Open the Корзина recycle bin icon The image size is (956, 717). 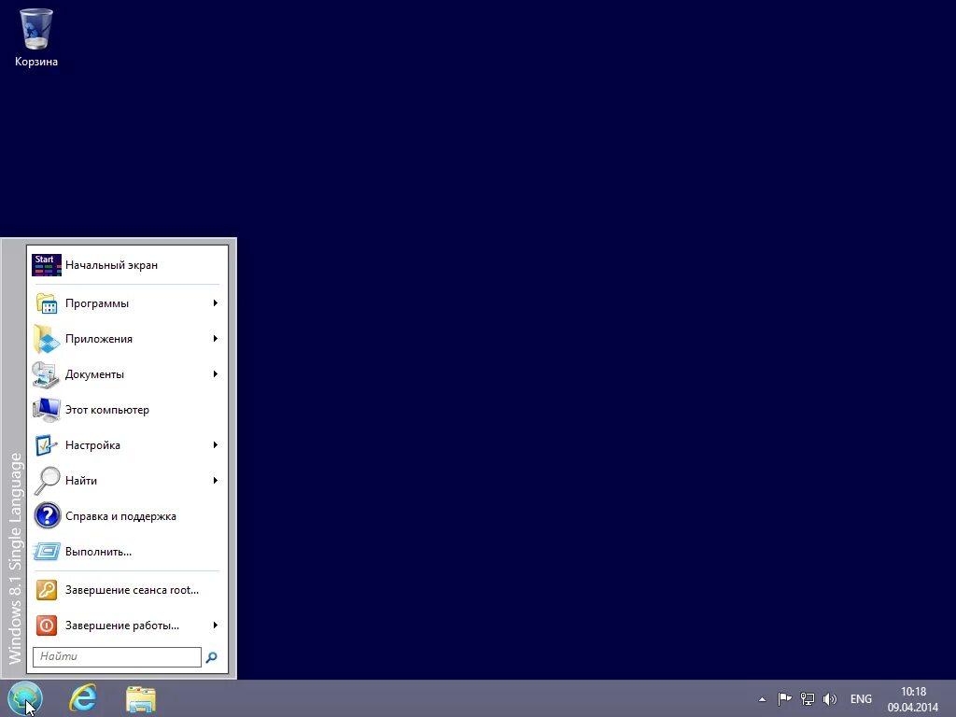(x=36, y=29)
